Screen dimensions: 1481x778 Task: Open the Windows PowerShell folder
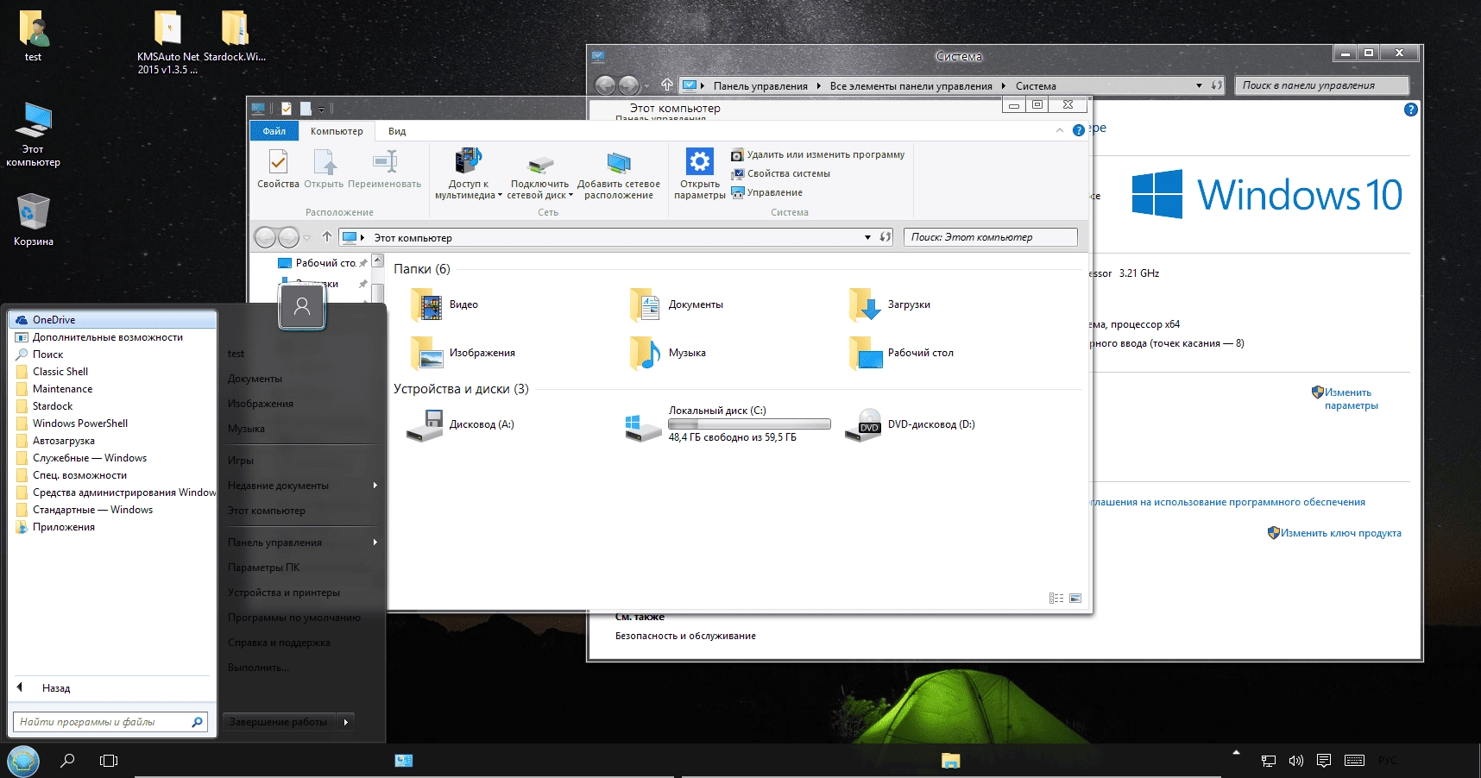point(112,424)
